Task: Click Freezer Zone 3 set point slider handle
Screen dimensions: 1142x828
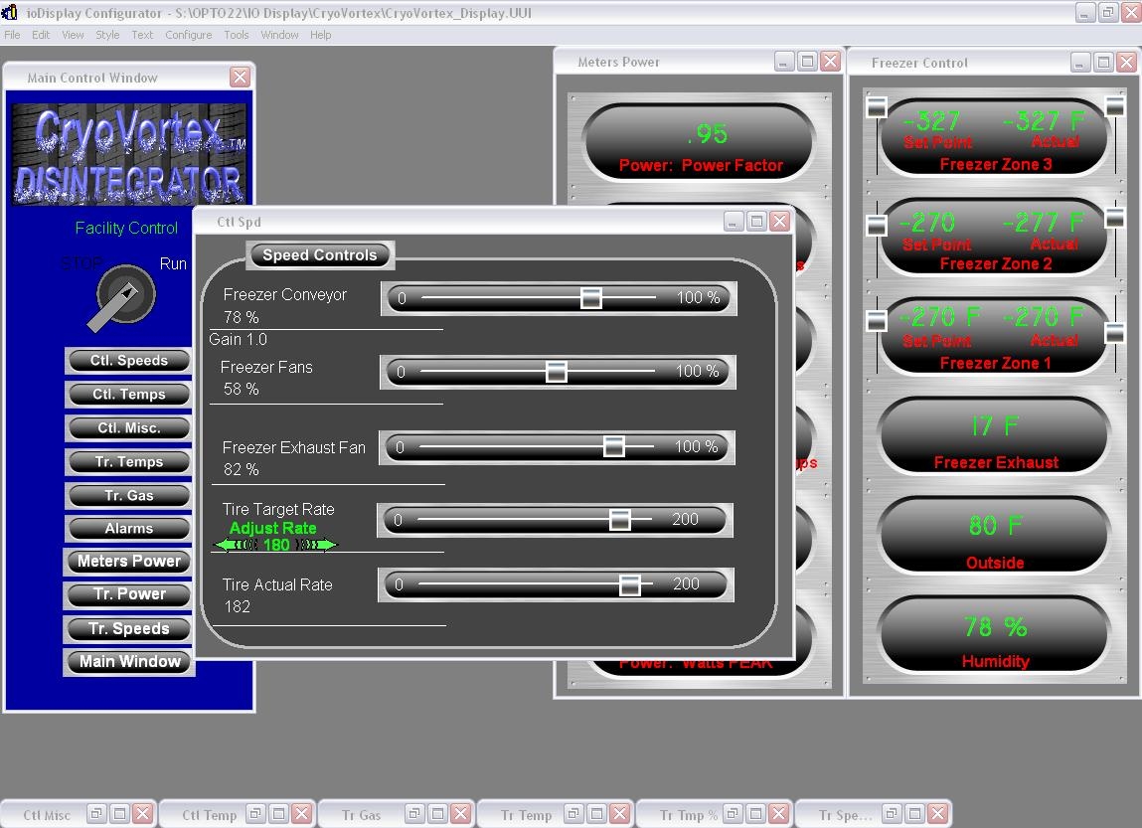Action: [x=877, y=106]
